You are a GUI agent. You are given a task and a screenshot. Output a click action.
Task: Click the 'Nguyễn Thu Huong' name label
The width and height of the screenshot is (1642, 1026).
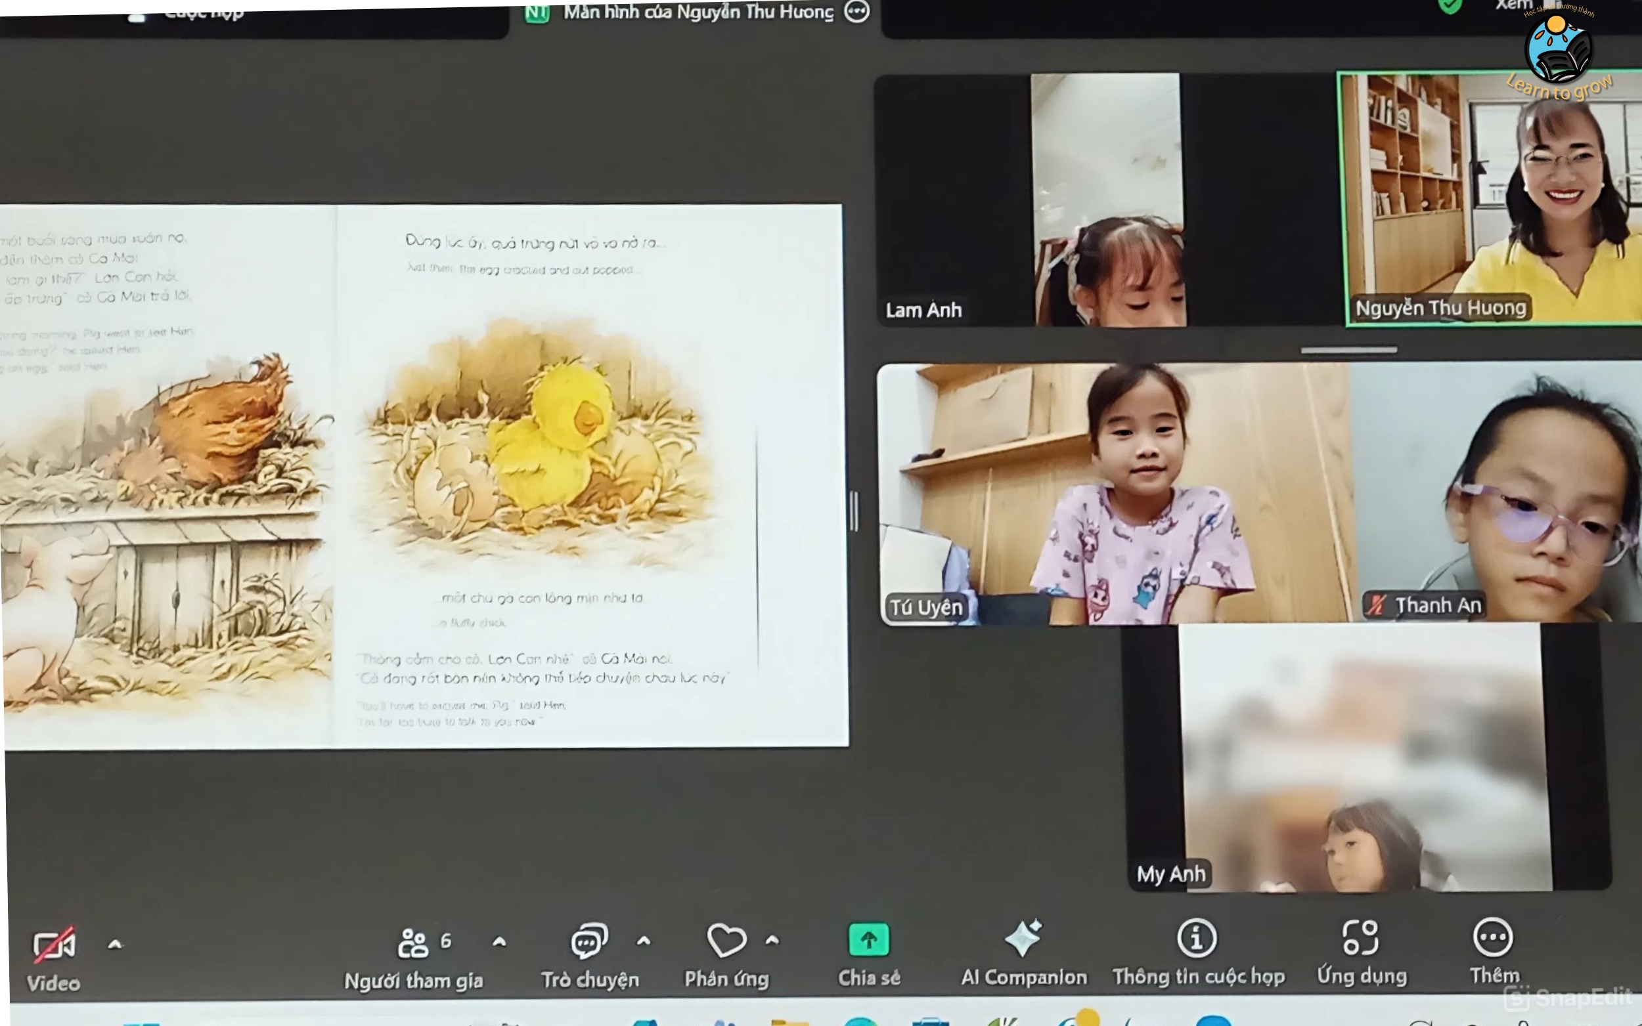pyautogui.click(x=1440, y=308)
